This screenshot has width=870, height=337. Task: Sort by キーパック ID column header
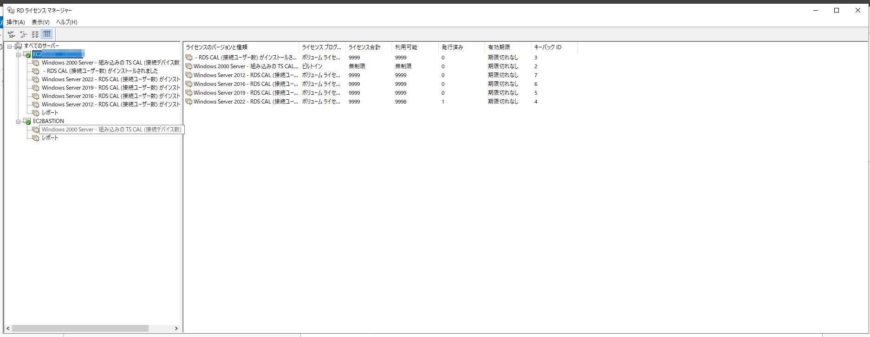click(x=555, y=47)
